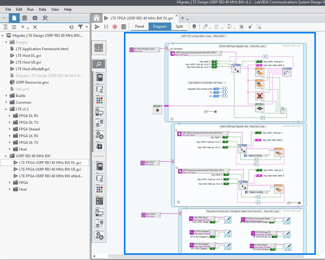Click the USRP starburst node on the diagram
The height and width of the screenshot is (260, 325).
coord(158,109)
